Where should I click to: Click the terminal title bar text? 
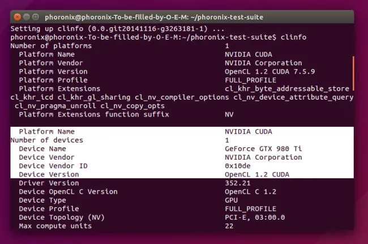pyautogui.click(x=154, y=17)
